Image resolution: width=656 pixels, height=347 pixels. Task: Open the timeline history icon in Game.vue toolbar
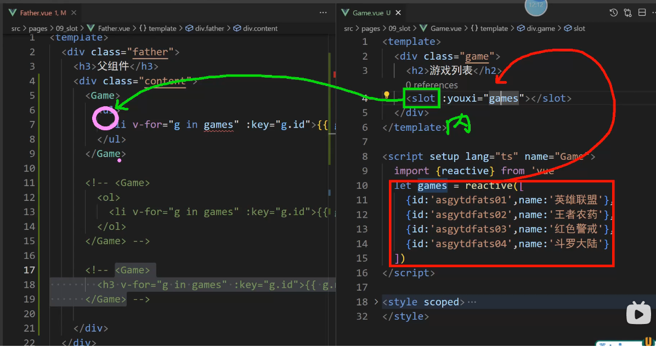click(613, 13)
